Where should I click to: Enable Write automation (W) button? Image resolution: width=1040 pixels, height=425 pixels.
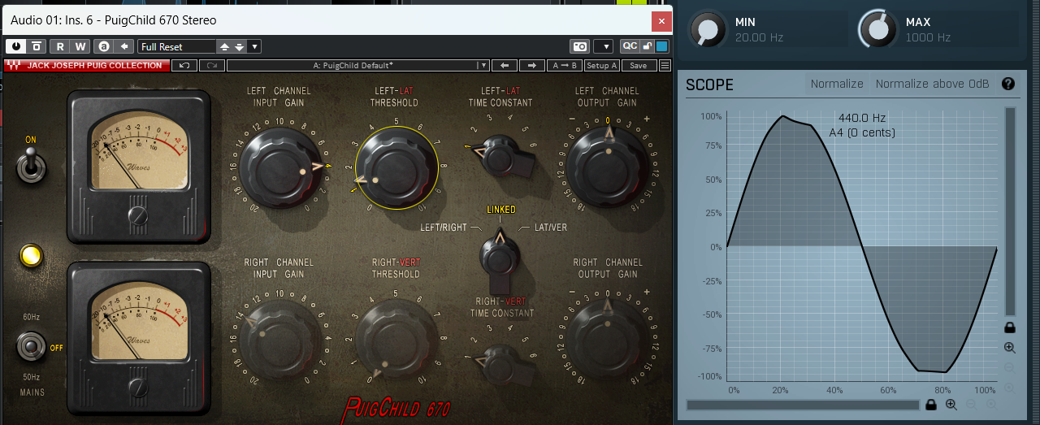[81, 46]
